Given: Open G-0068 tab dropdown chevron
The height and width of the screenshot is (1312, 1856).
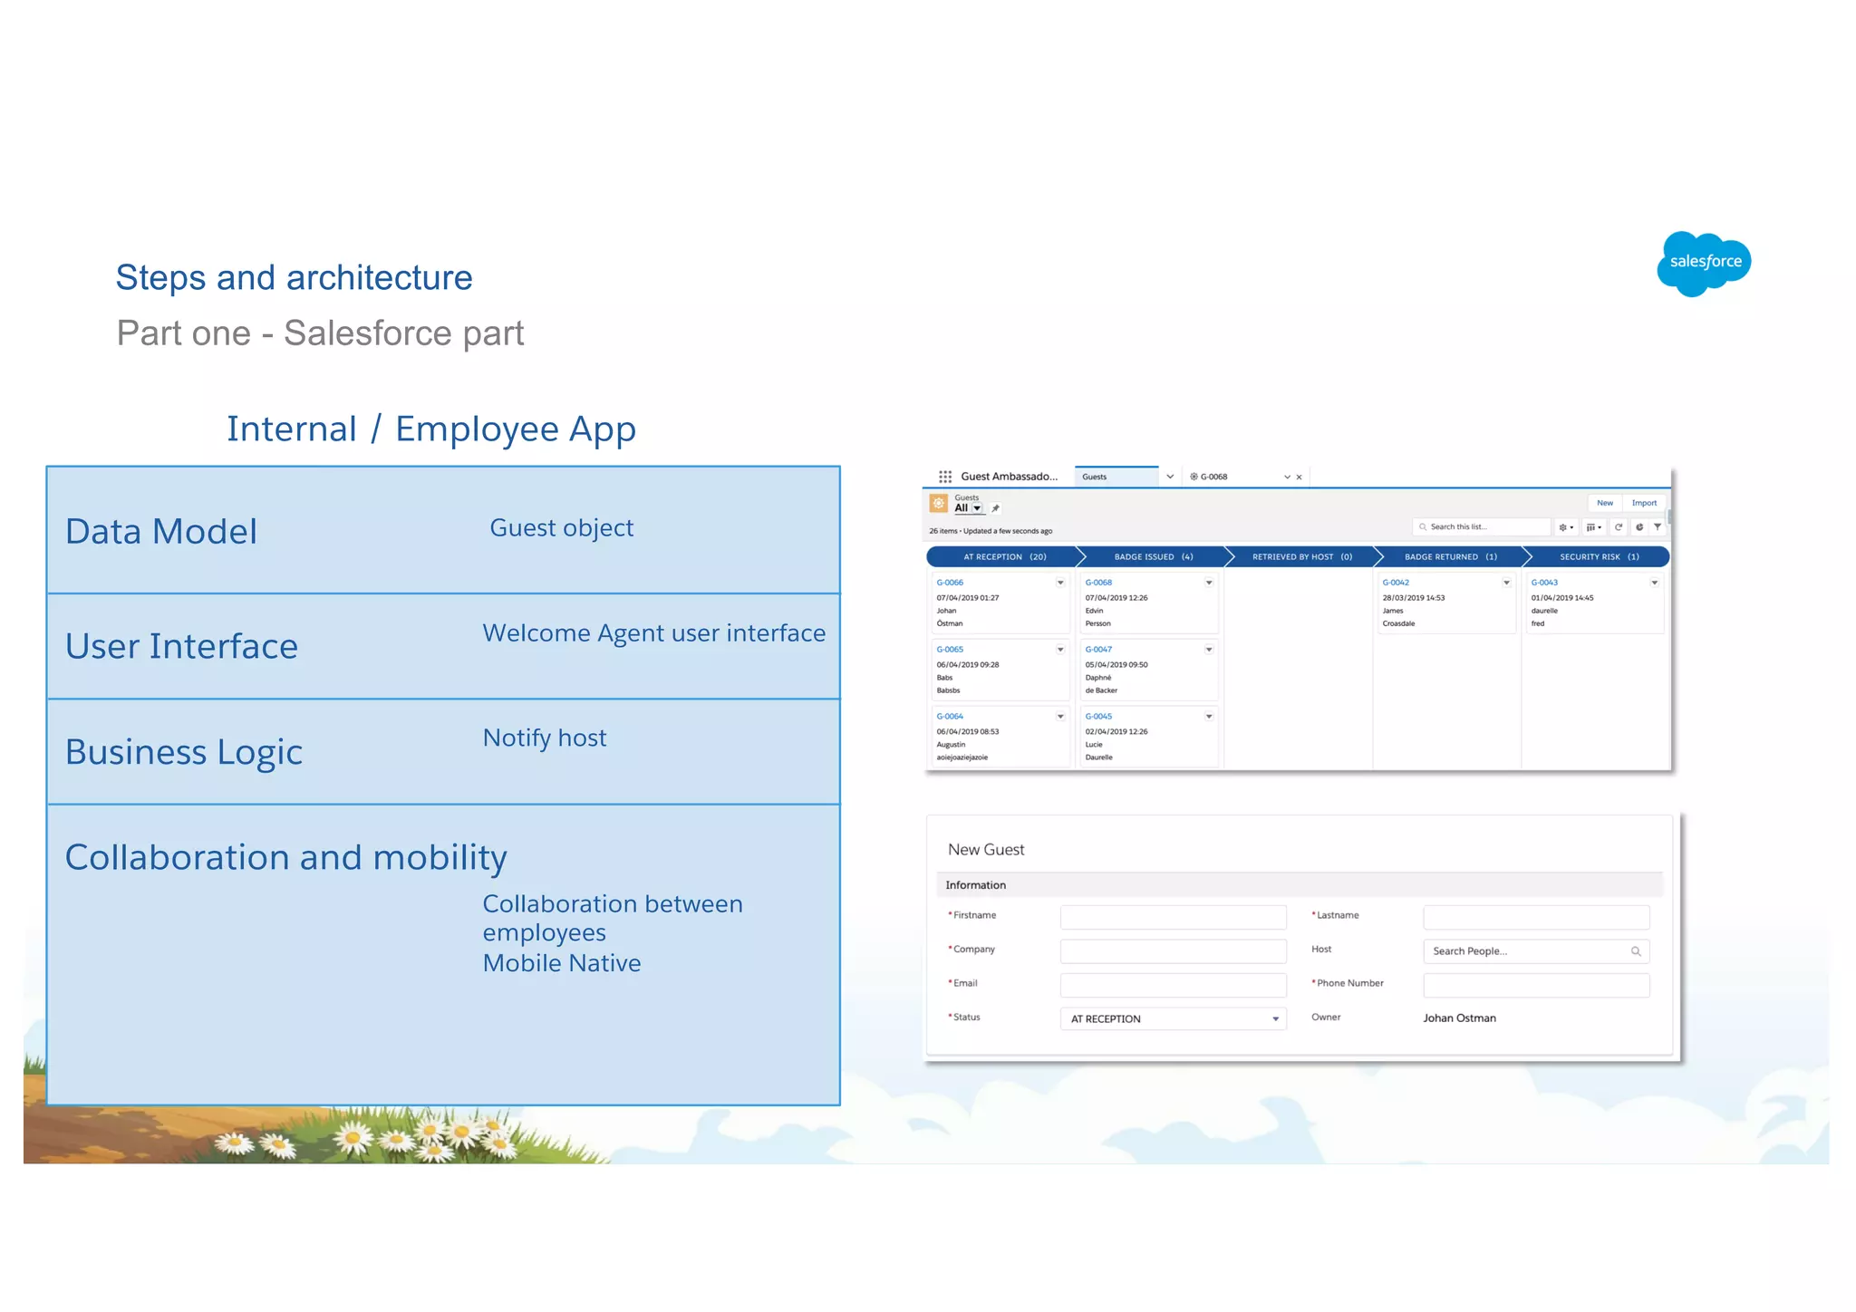Looking at the screenshot, I should click(1287, 477).
